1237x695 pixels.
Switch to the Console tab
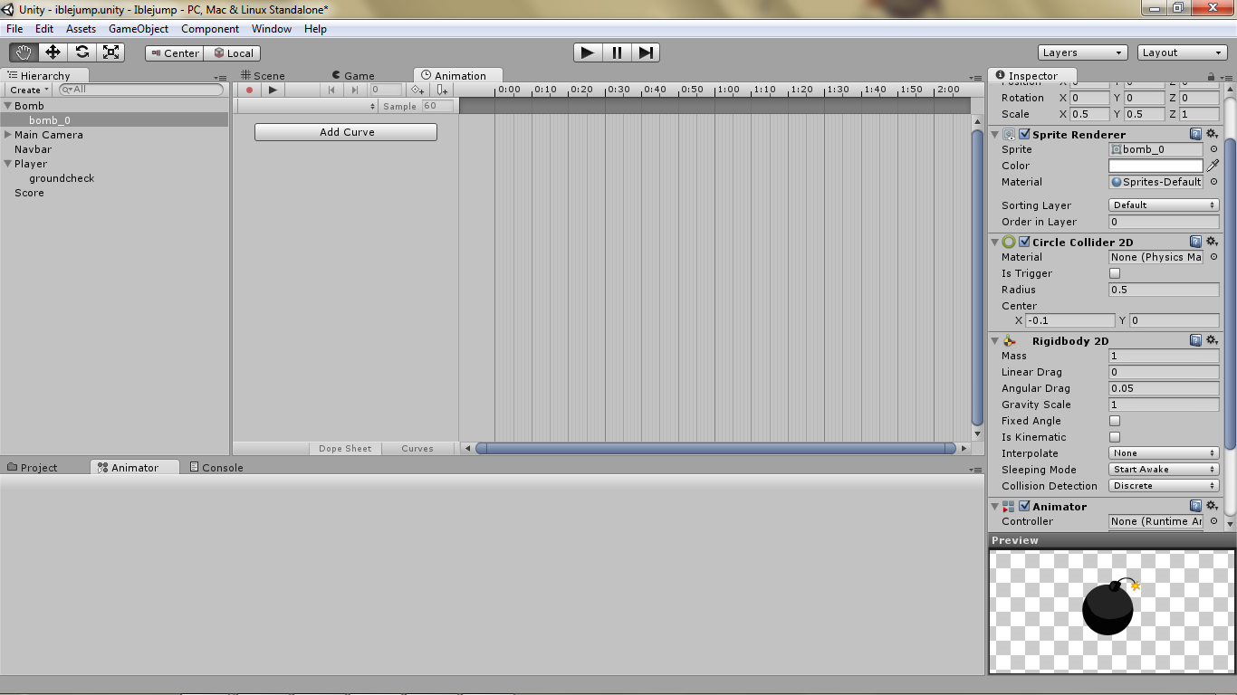tap(216, 468)
